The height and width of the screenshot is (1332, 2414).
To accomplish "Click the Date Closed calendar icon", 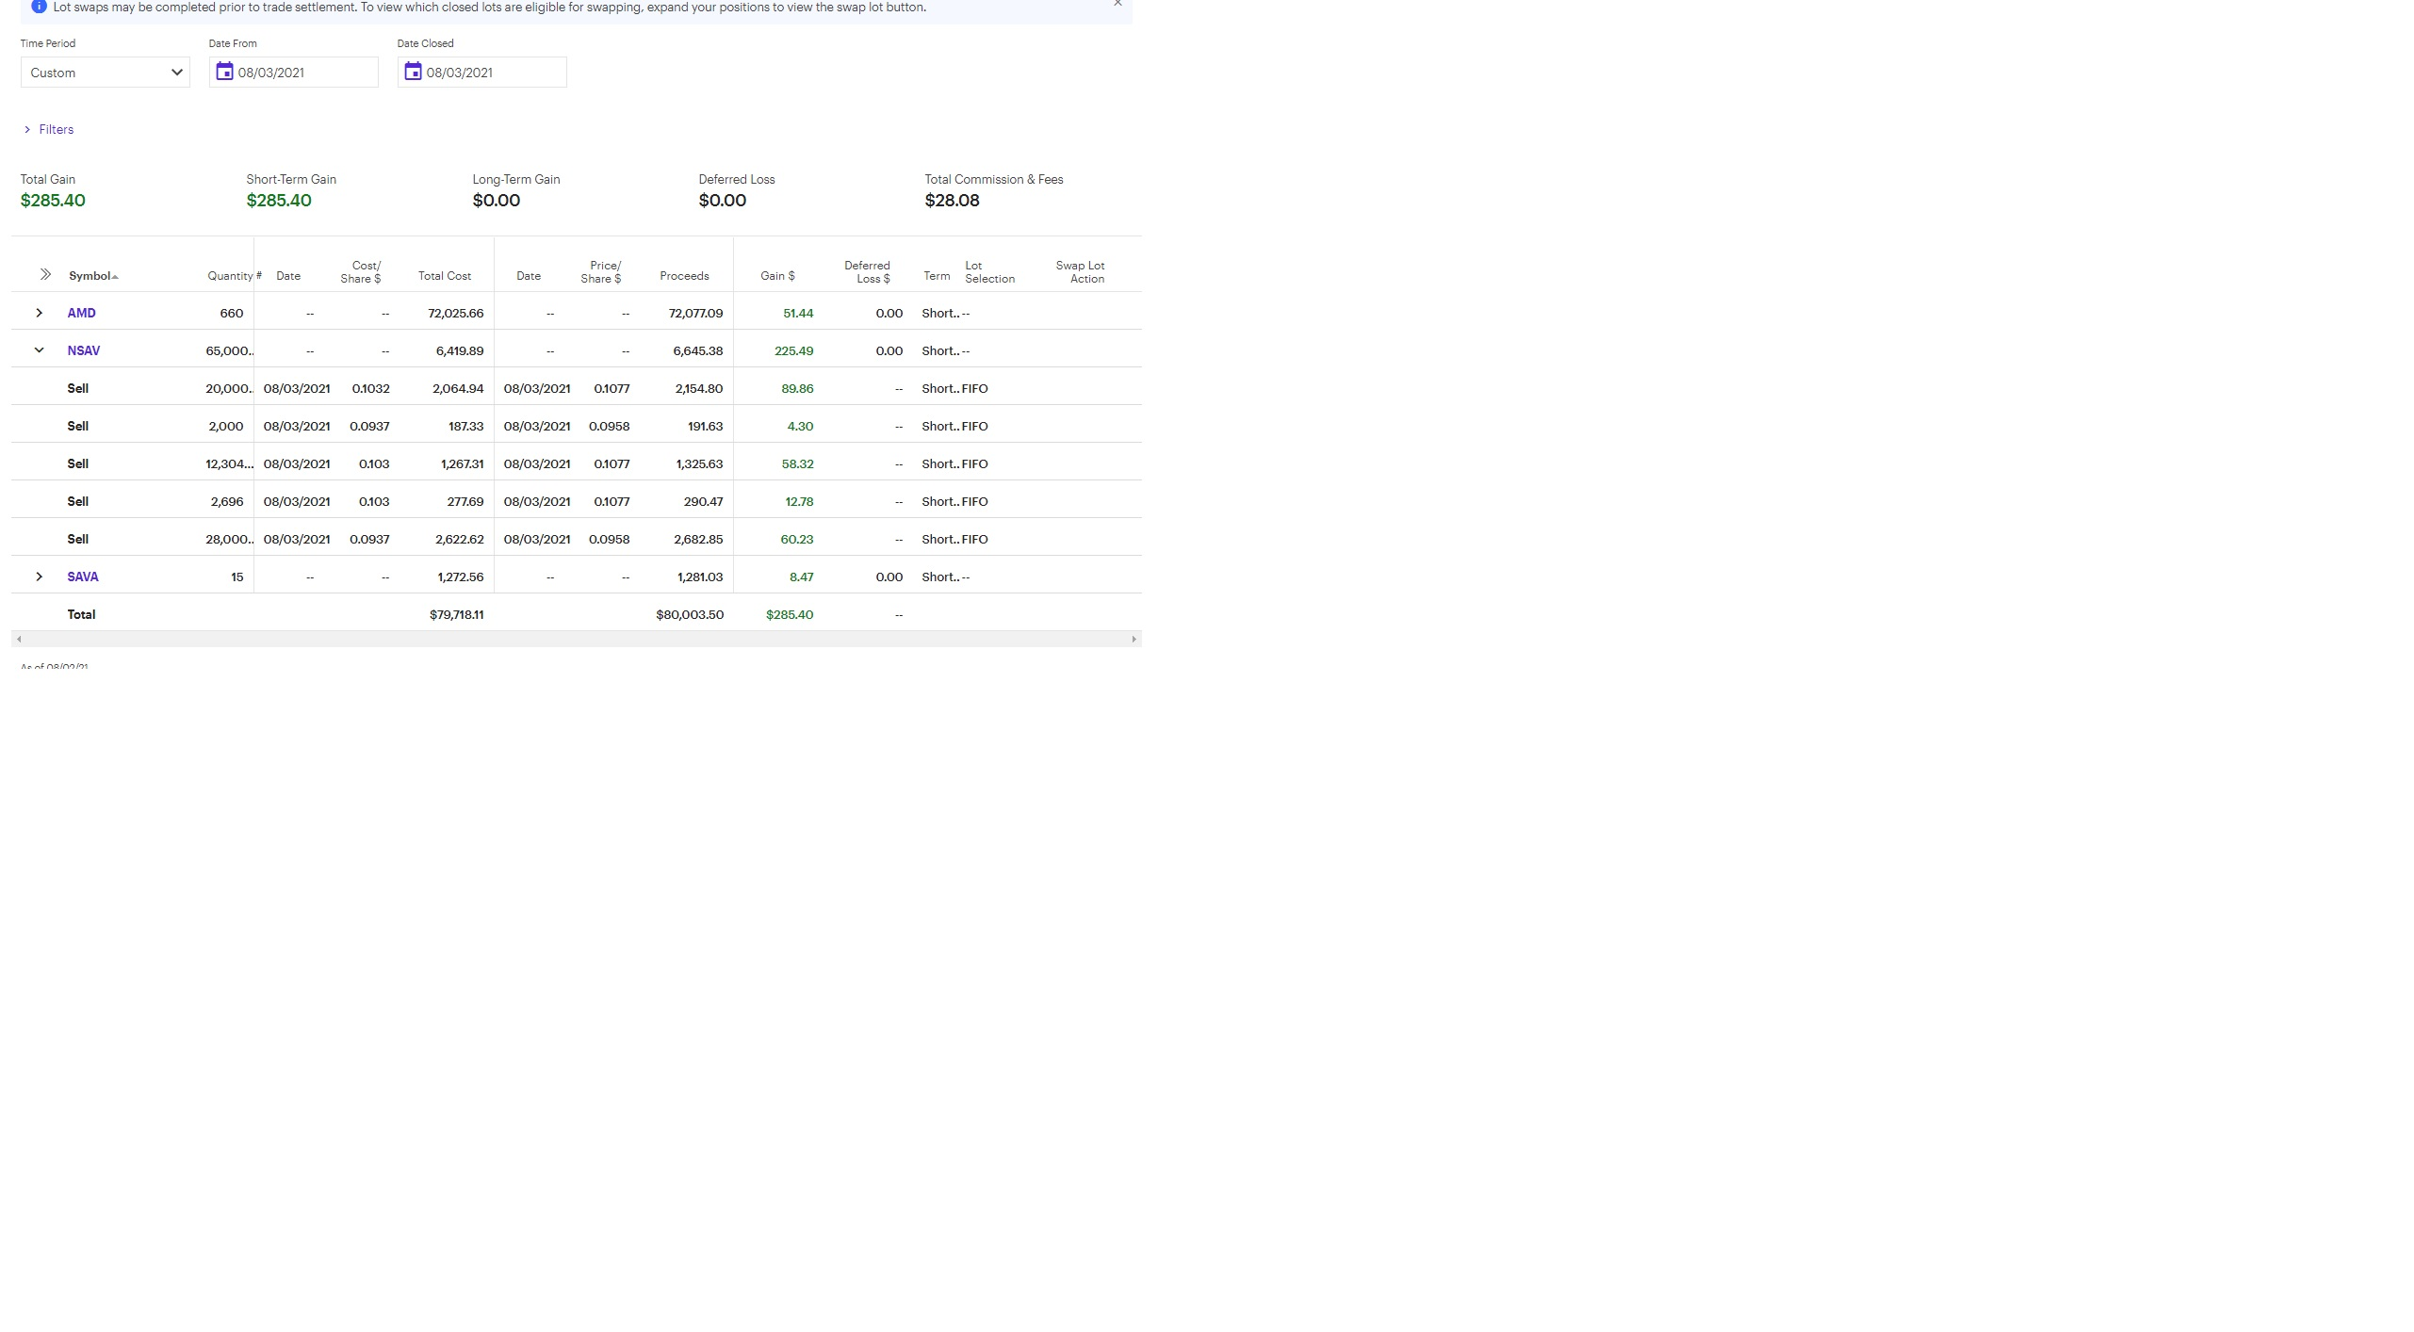I will point(413,72).
